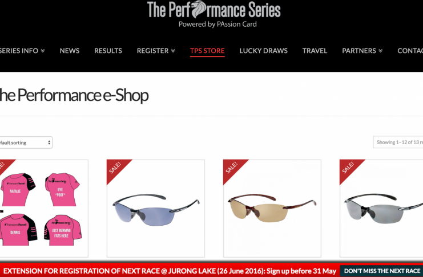
Task: Expand the PARTNERS menu chevron
Action: (380, 51)
